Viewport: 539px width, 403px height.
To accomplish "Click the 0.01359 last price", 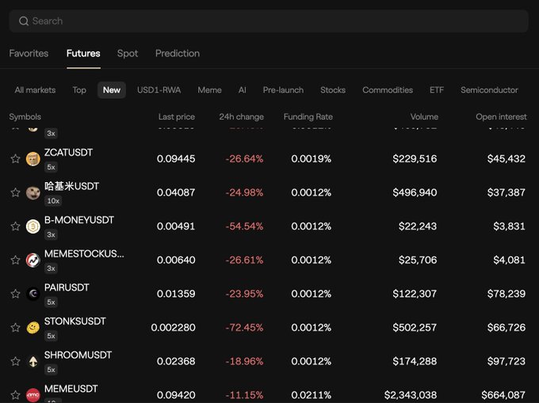I will 176,294.
